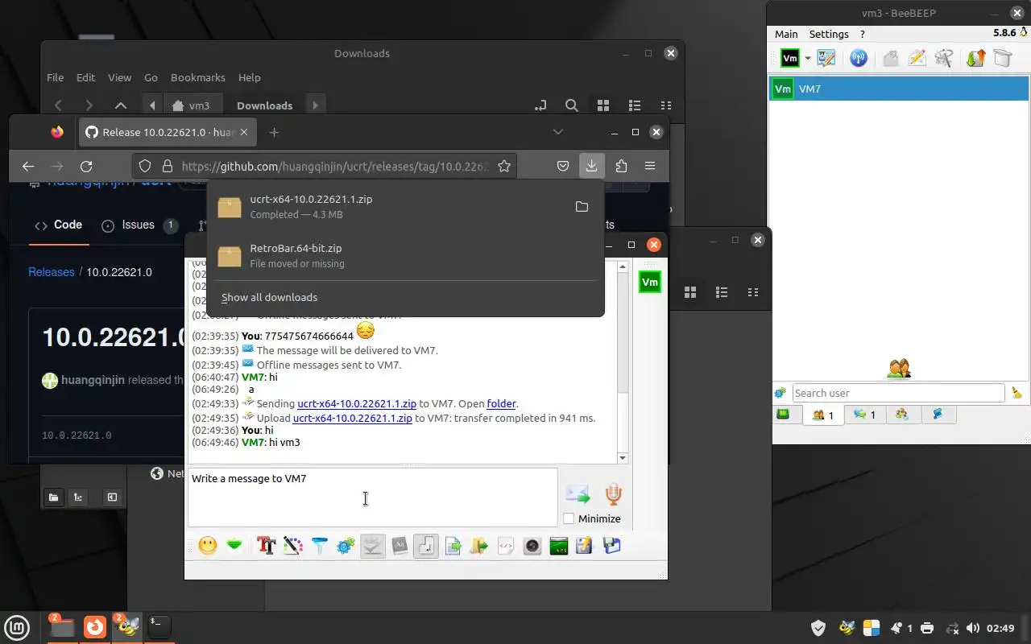This screenshot has width=1031, height=644.
Task: Click the grey envelope icon in BeeBEEP toolbar
Action: (890, 58)
